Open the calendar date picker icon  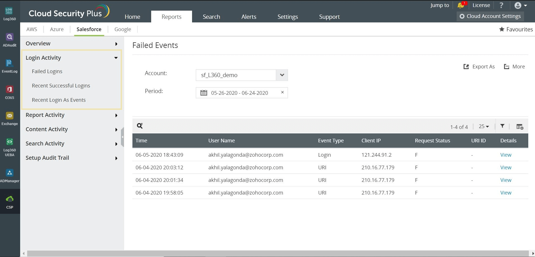click(204, 93)
